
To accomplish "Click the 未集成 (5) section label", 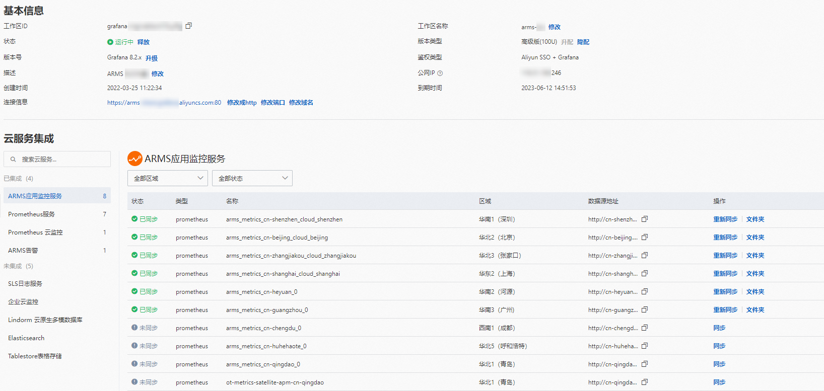I will click(19, 266).
